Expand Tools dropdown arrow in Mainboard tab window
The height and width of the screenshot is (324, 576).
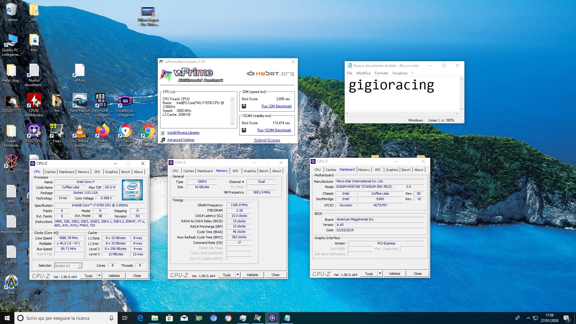380,274
